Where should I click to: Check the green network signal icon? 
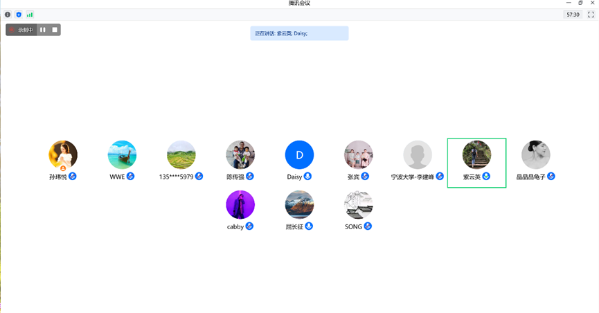30,15
